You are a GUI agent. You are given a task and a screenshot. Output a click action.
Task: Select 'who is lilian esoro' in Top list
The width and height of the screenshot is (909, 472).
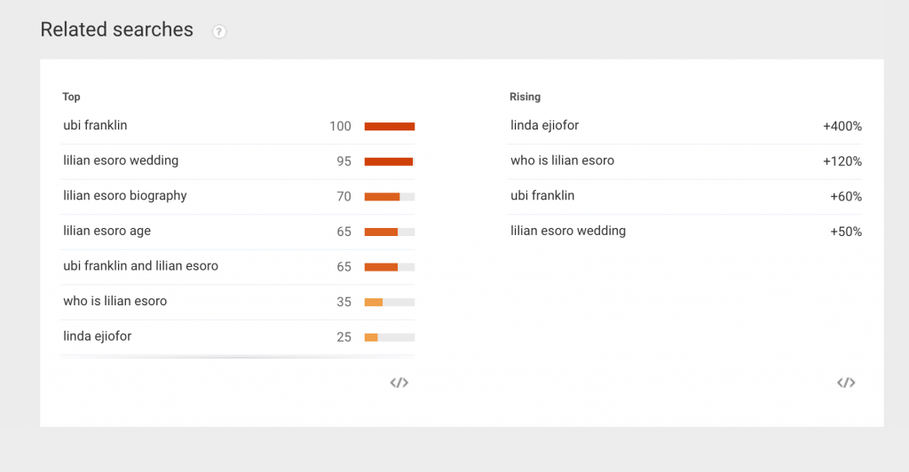[115, 302]
